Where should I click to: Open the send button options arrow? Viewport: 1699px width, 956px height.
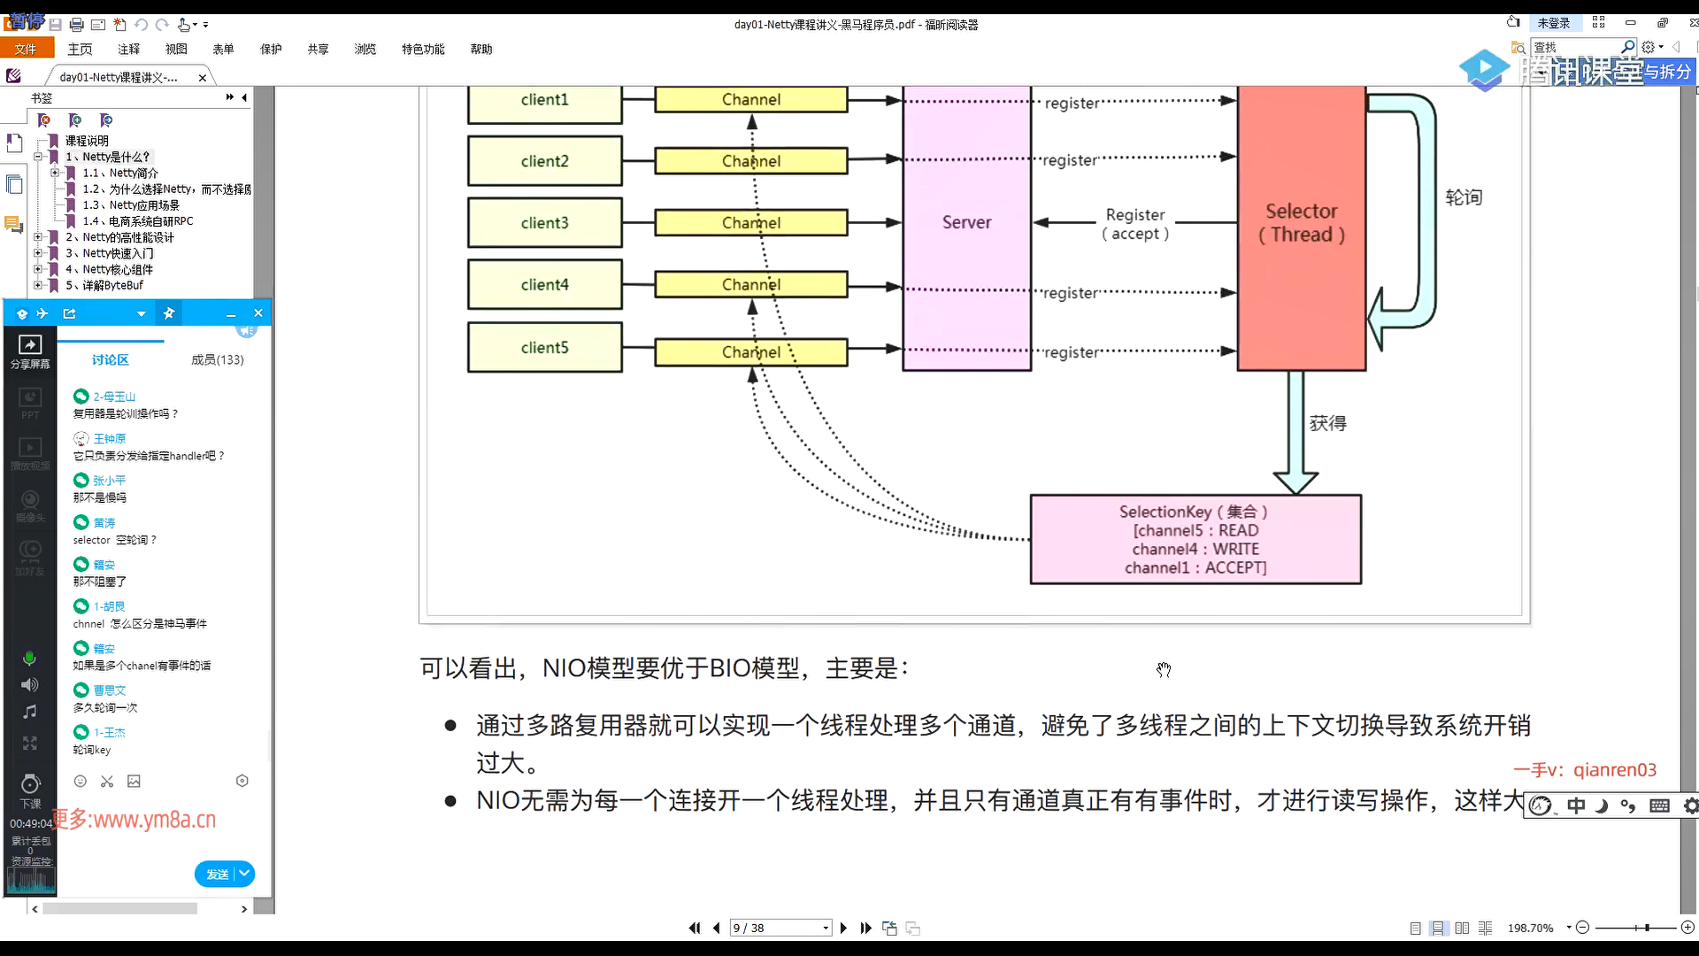244,874
